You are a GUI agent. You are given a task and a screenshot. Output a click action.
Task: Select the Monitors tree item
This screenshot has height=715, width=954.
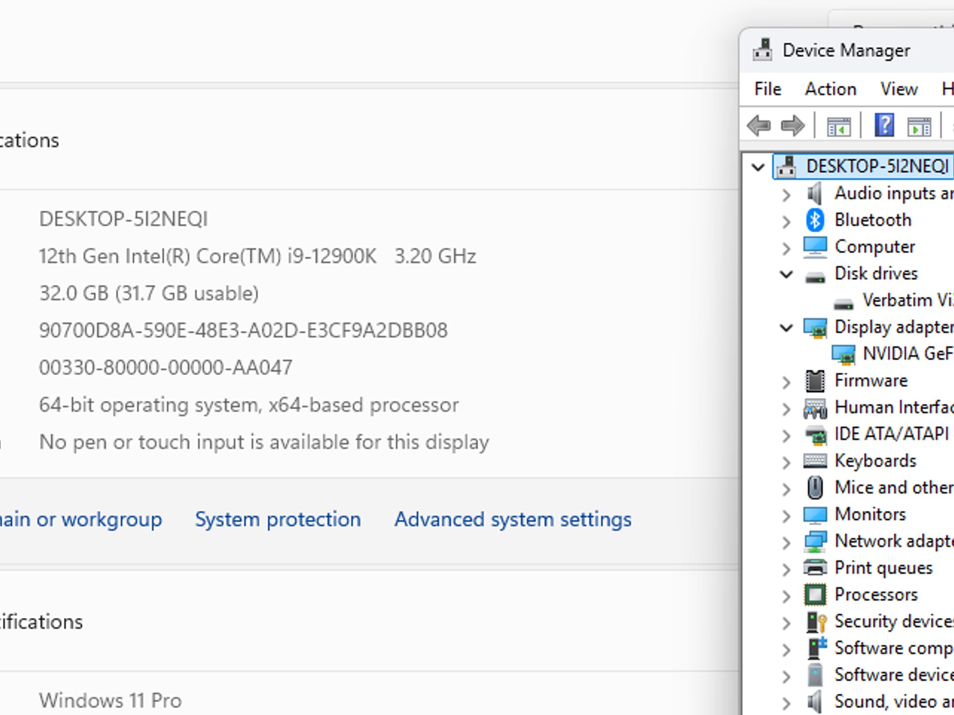click(870, 514)
